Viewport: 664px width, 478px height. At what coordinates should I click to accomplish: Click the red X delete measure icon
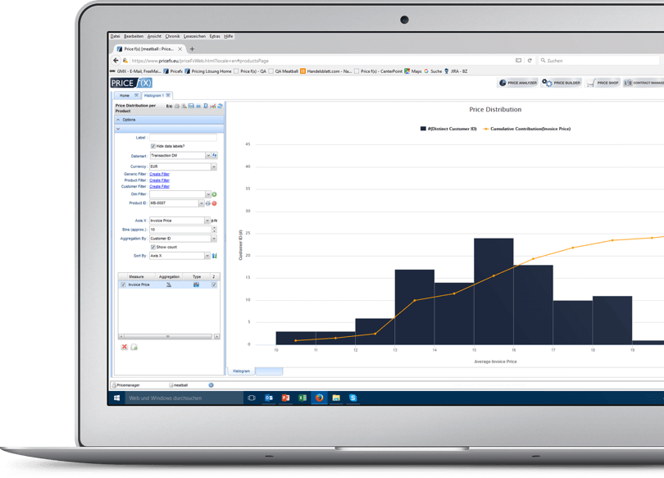click(124, 347)
